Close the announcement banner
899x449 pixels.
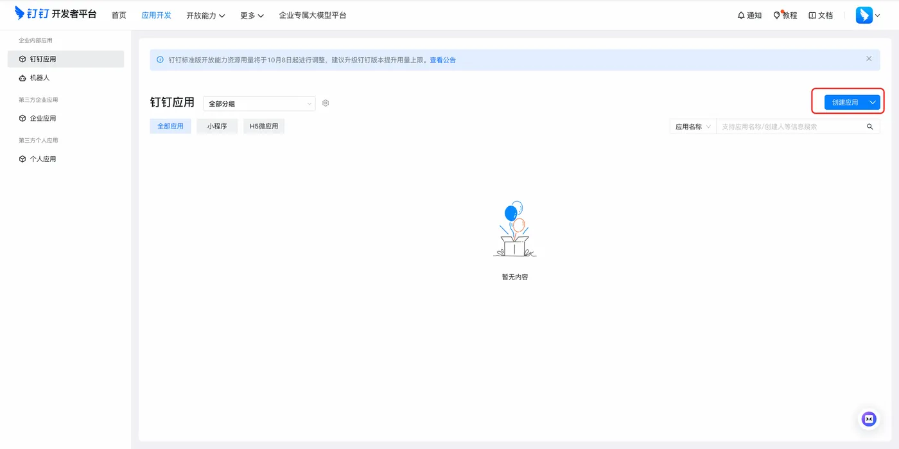pyautogui.click(x=869, y=58)
